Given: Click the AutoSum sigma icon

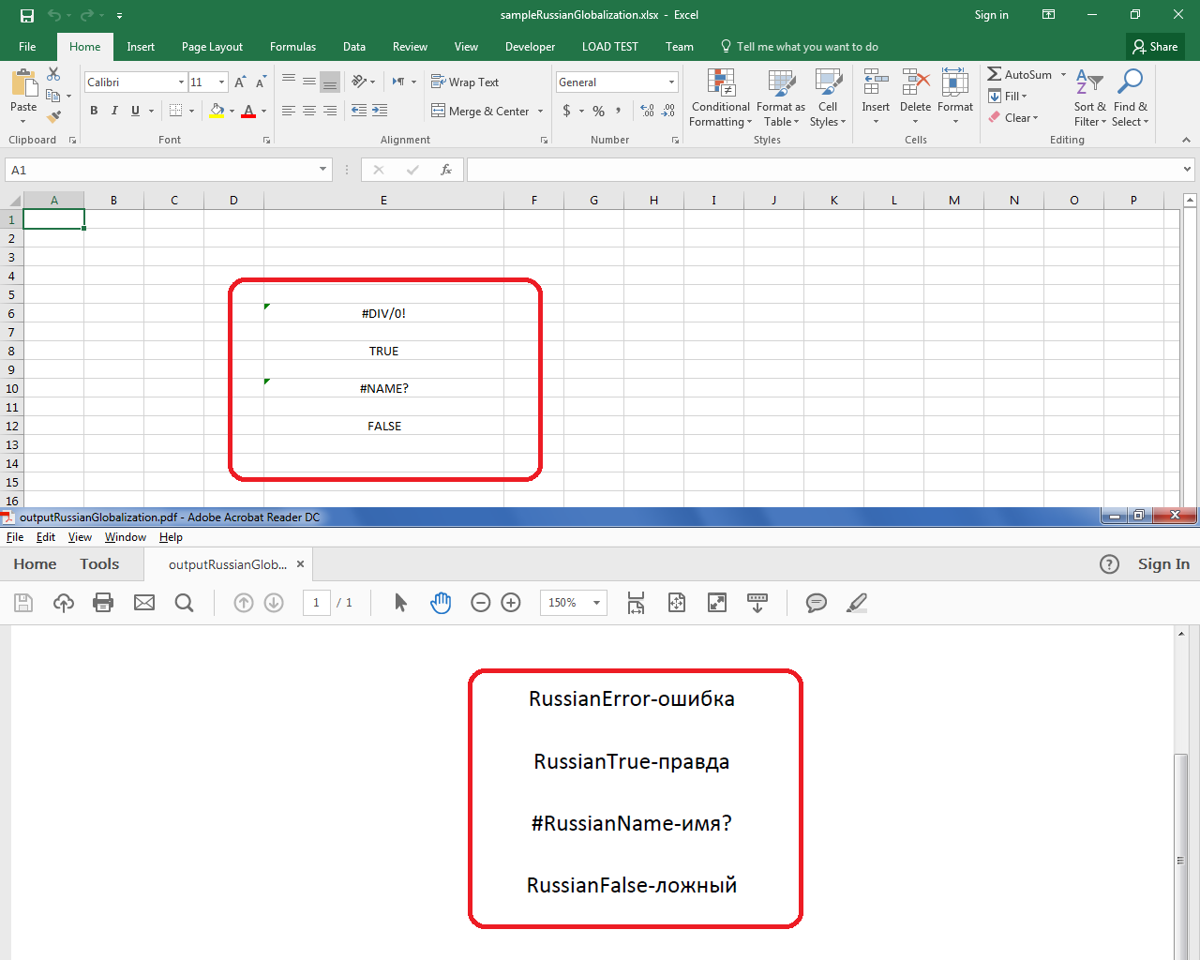Looking at the screenshot, I should 995,74.
